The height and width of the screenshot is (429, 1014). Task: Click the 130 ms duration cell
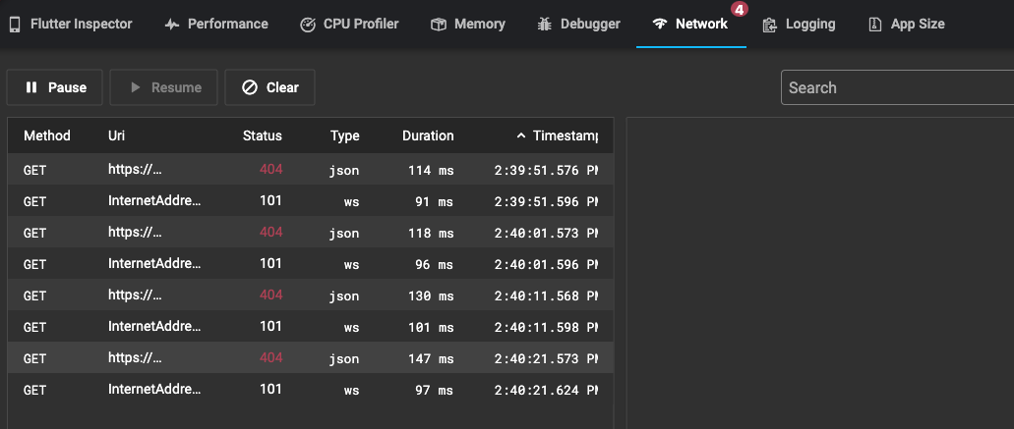(431, 295)
